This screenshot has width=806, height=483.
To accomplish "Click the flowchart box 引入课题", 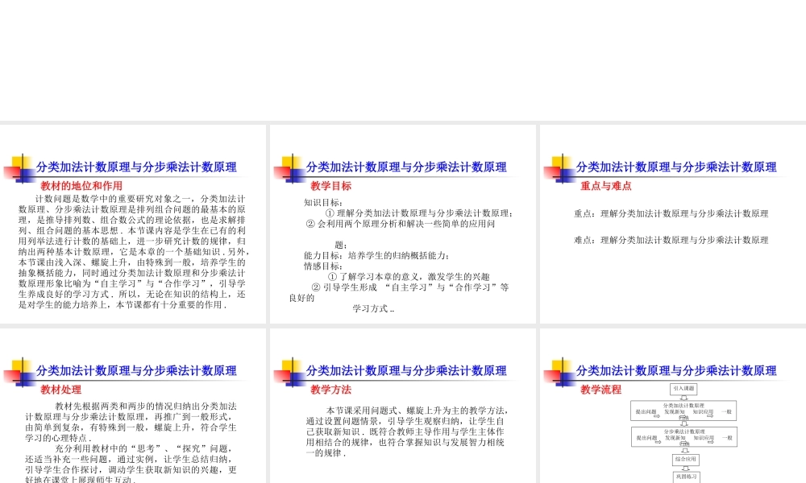I will pos(683,389).
